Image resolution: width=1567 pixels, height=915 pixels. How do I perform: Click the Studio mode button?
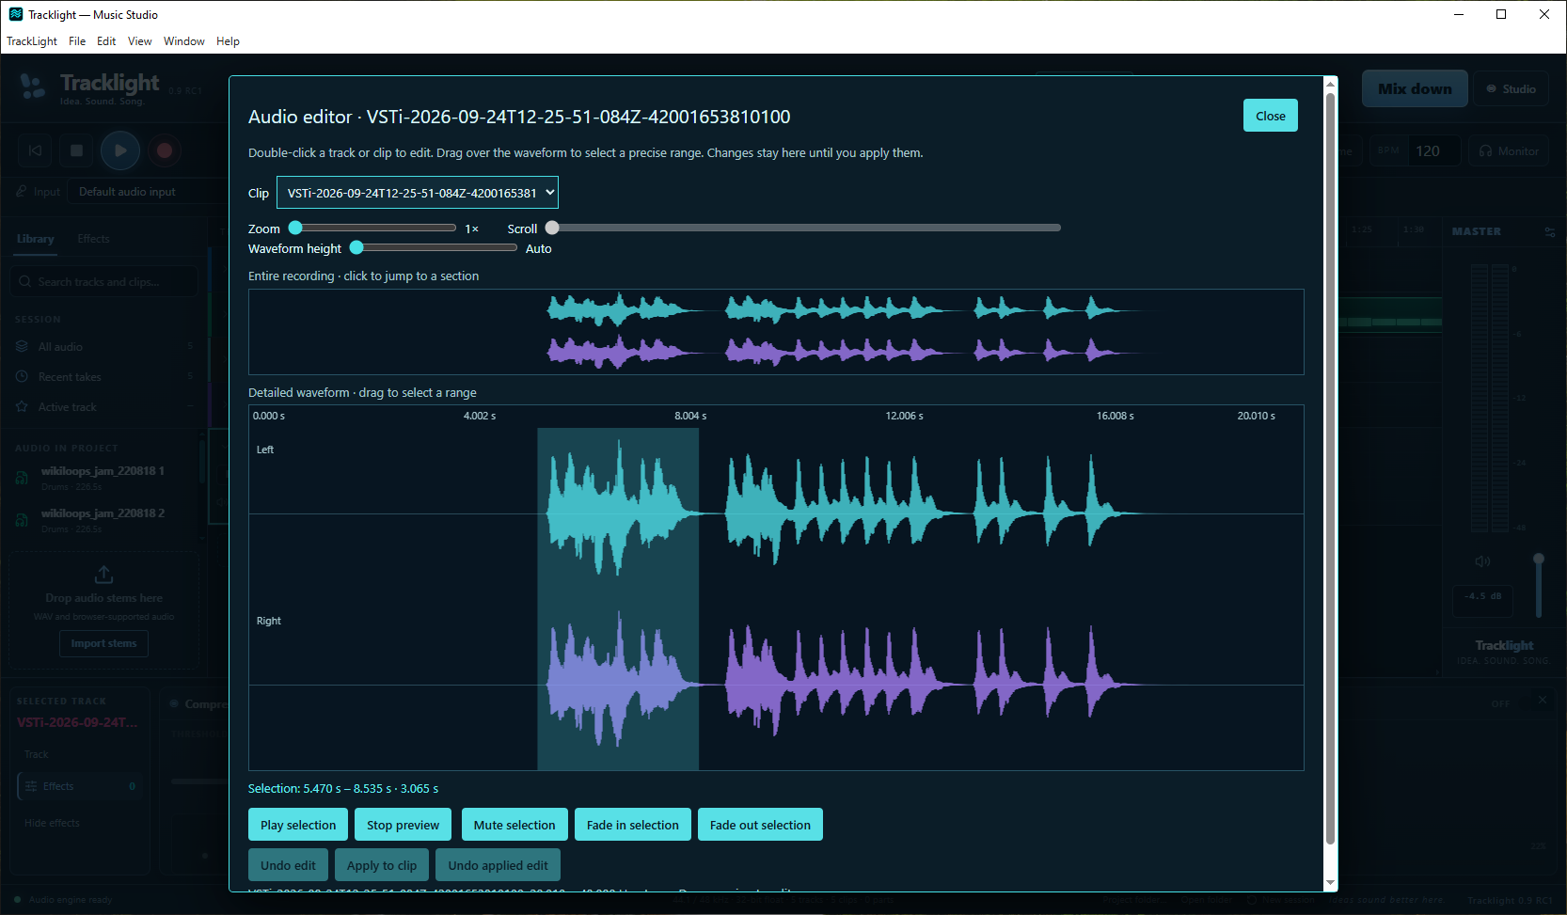point(1511,88)
